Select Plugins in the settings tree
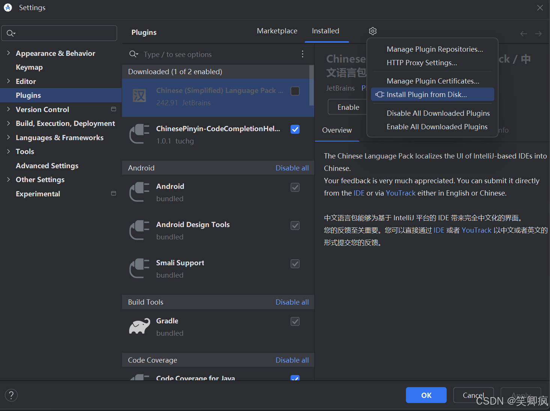Image resolution: width=550 pixels, height=411 pixels. pyautogui.click(x=61, y=95)
